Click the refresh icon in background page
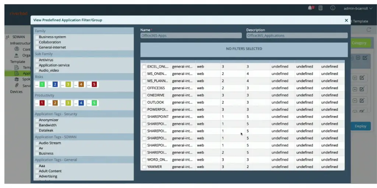The image size is (377, 188). 369,30
